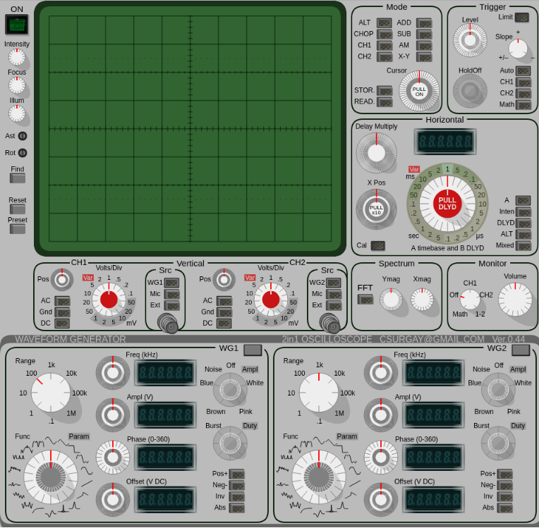Viewport: 539px width, 528px height.
Task: Click the HoldOff knob
Action: tap(470, 91)
